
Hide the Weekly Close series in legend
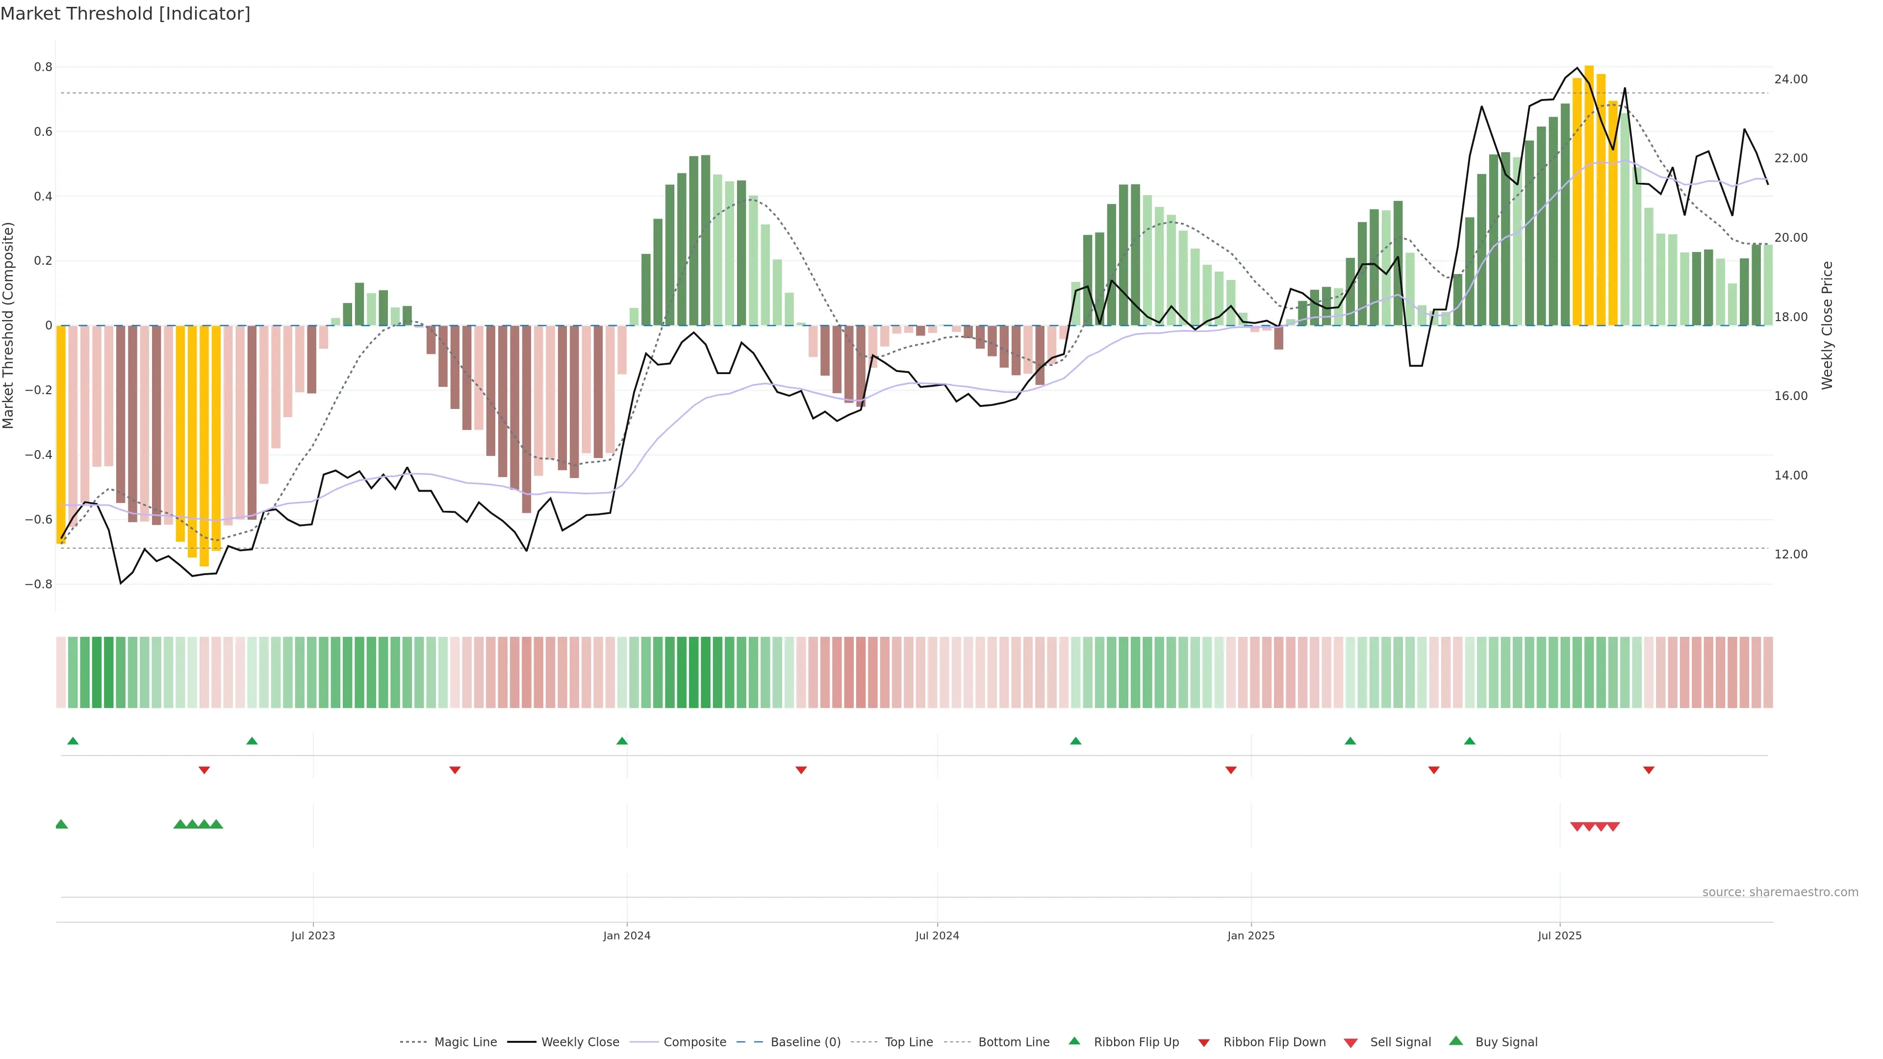point(580,1042)
